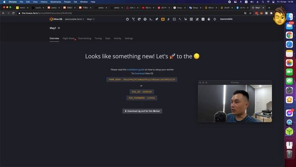Open a new Chrome tab with plus button
Viewport: 296px width, 167px height.
click(269, 8)
